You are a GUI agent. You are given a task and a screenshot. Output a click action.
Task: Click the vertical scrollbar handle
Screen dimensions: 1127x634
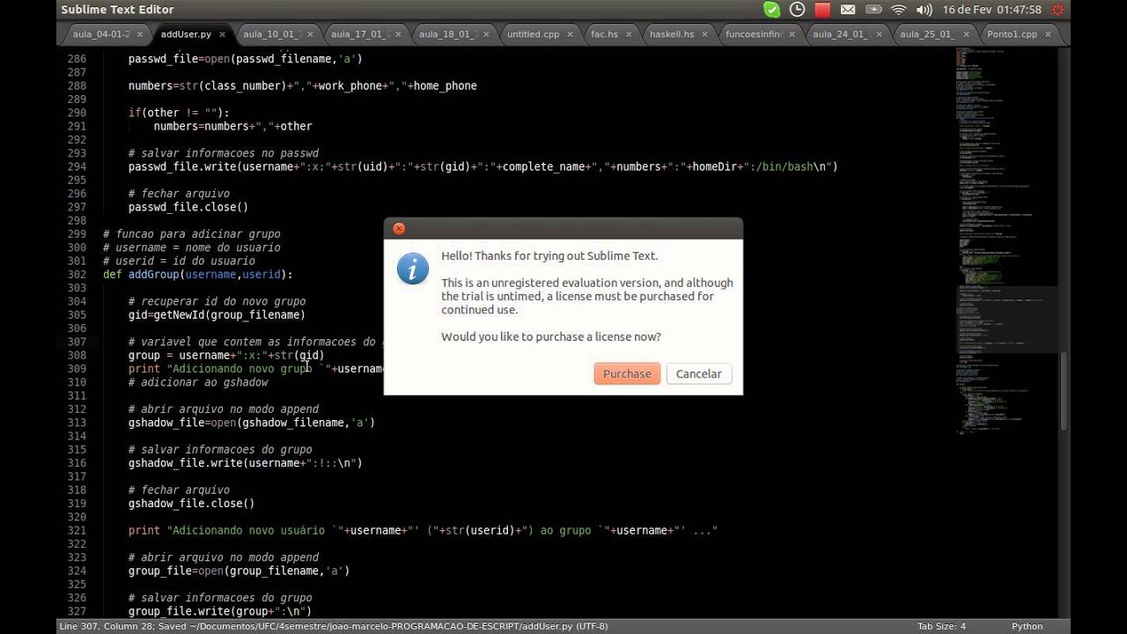coord(1064,390)
